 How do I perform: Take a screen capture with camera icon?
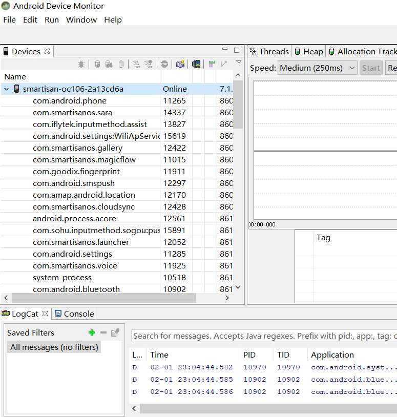(180, 64)
